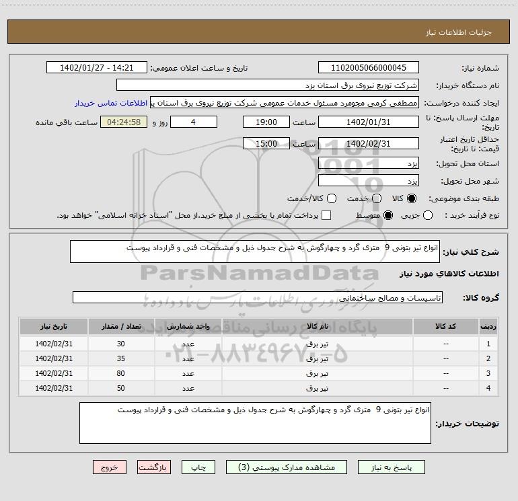Select the کالا/خدمت radio button

click(x=332, y=198)
